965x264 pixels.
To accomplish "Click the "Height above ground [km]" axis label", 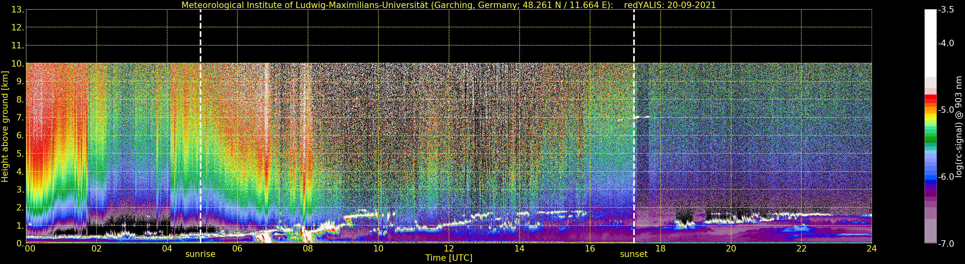I will 4,127.
